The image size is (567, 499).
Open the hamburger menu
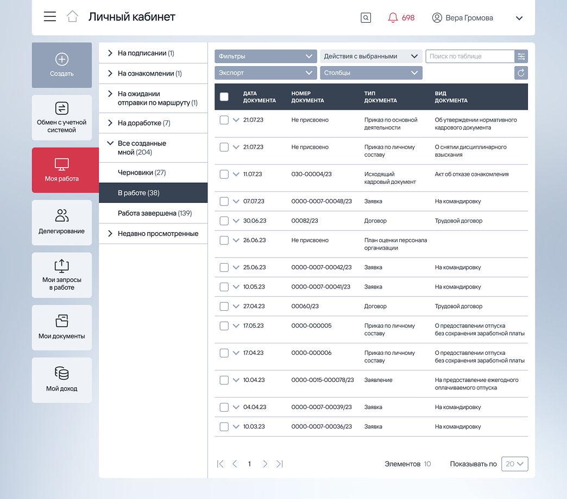coord(50,17)
